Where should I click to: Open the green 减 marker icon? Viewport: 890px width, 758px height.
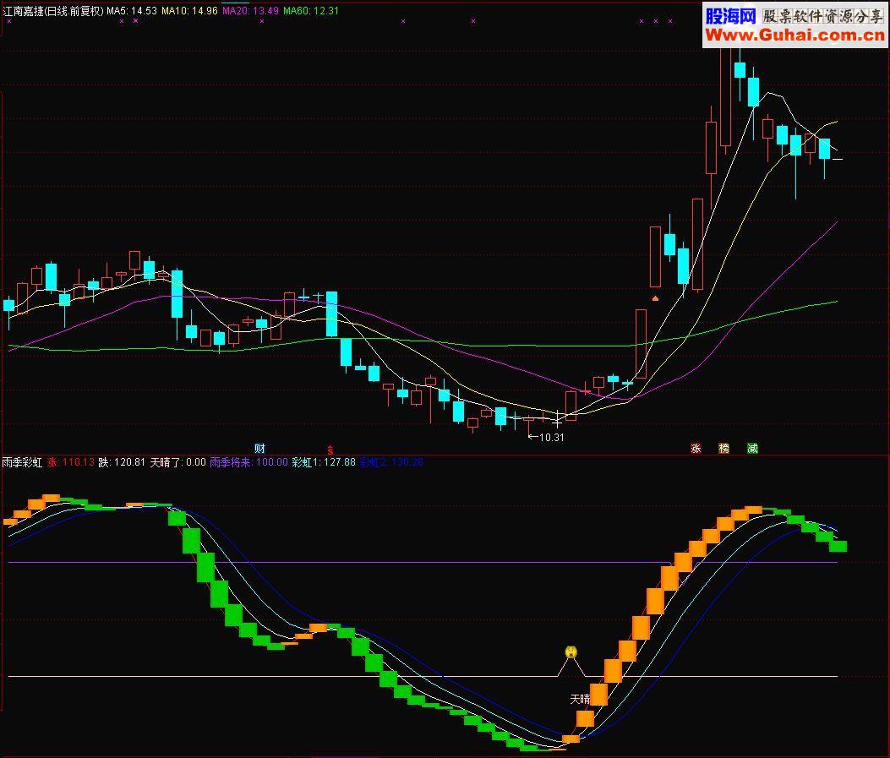[752, 449]
